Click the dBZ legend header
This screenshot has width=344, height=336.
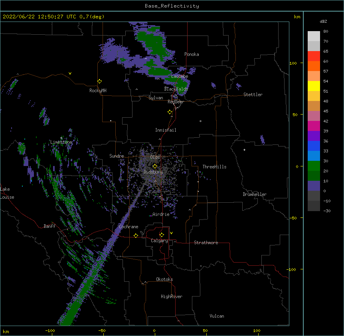coord(323,22)
